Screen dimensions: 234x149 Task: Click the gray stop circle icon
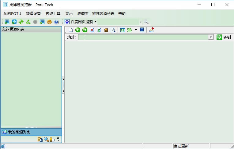(35, 22)
